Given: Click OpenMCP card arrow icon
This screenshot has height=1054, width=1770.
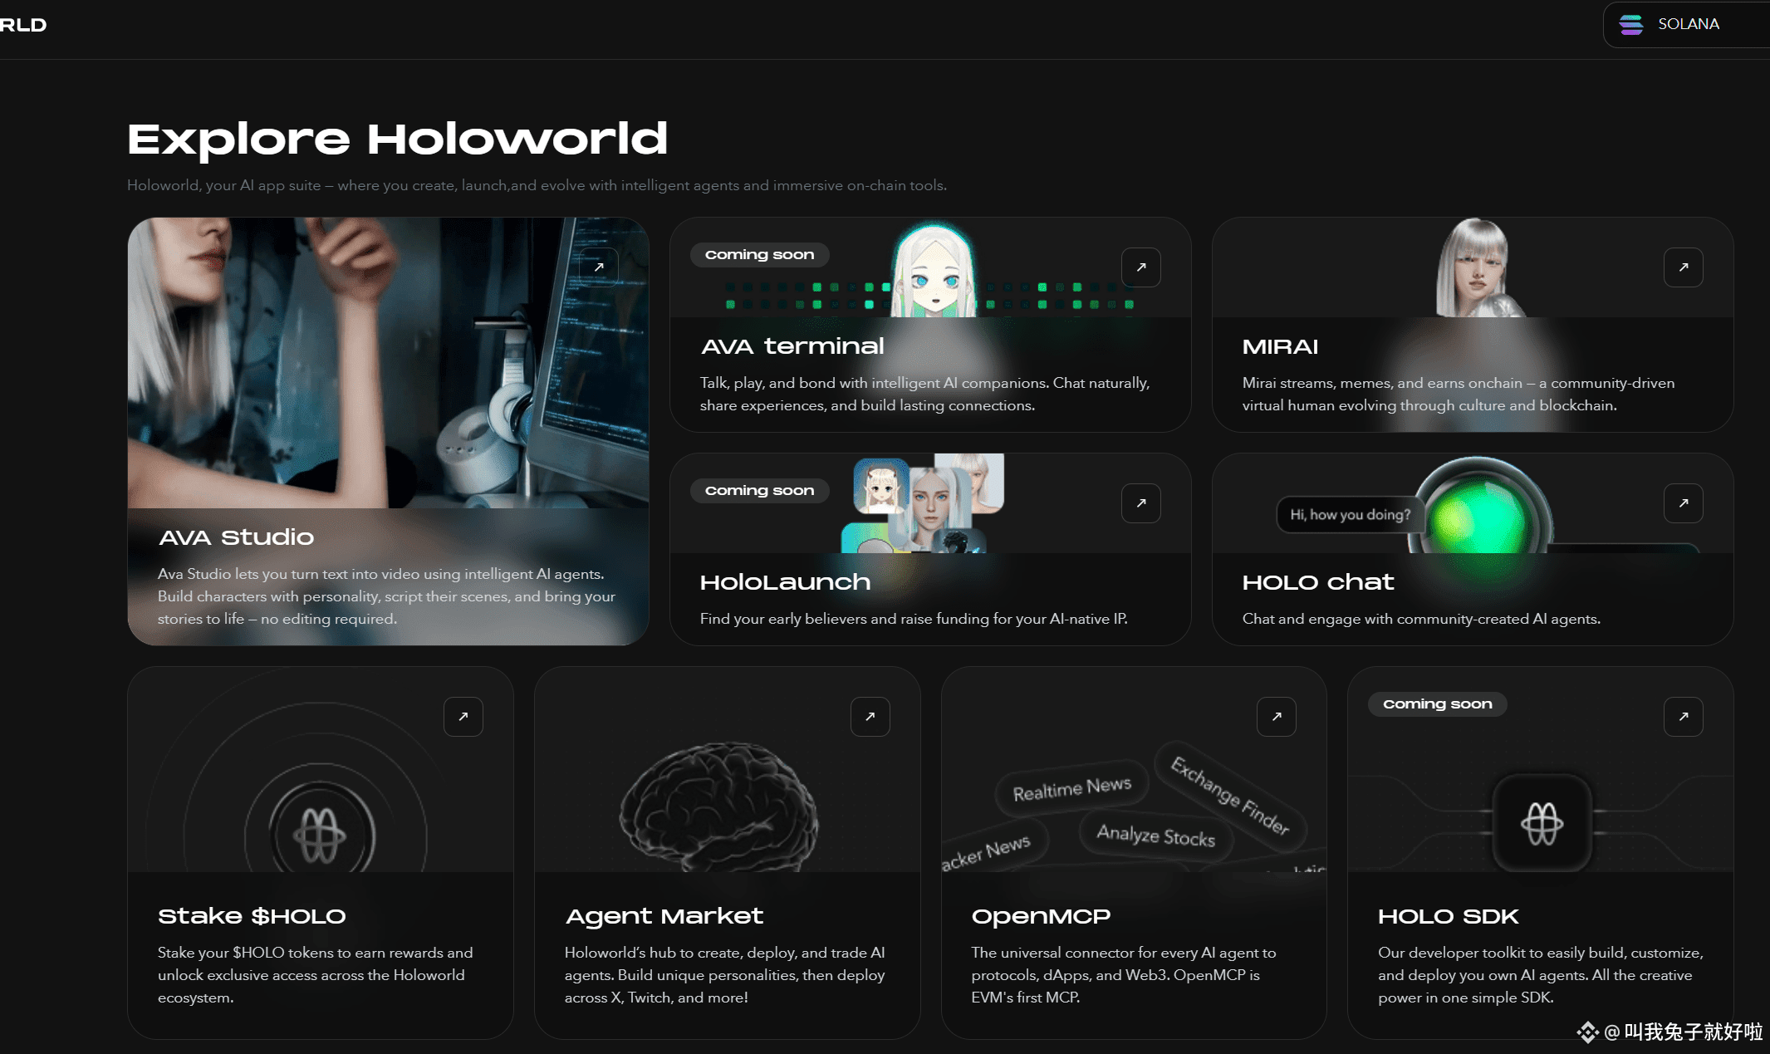Looking at the screenshot, I should [1277, 717].
